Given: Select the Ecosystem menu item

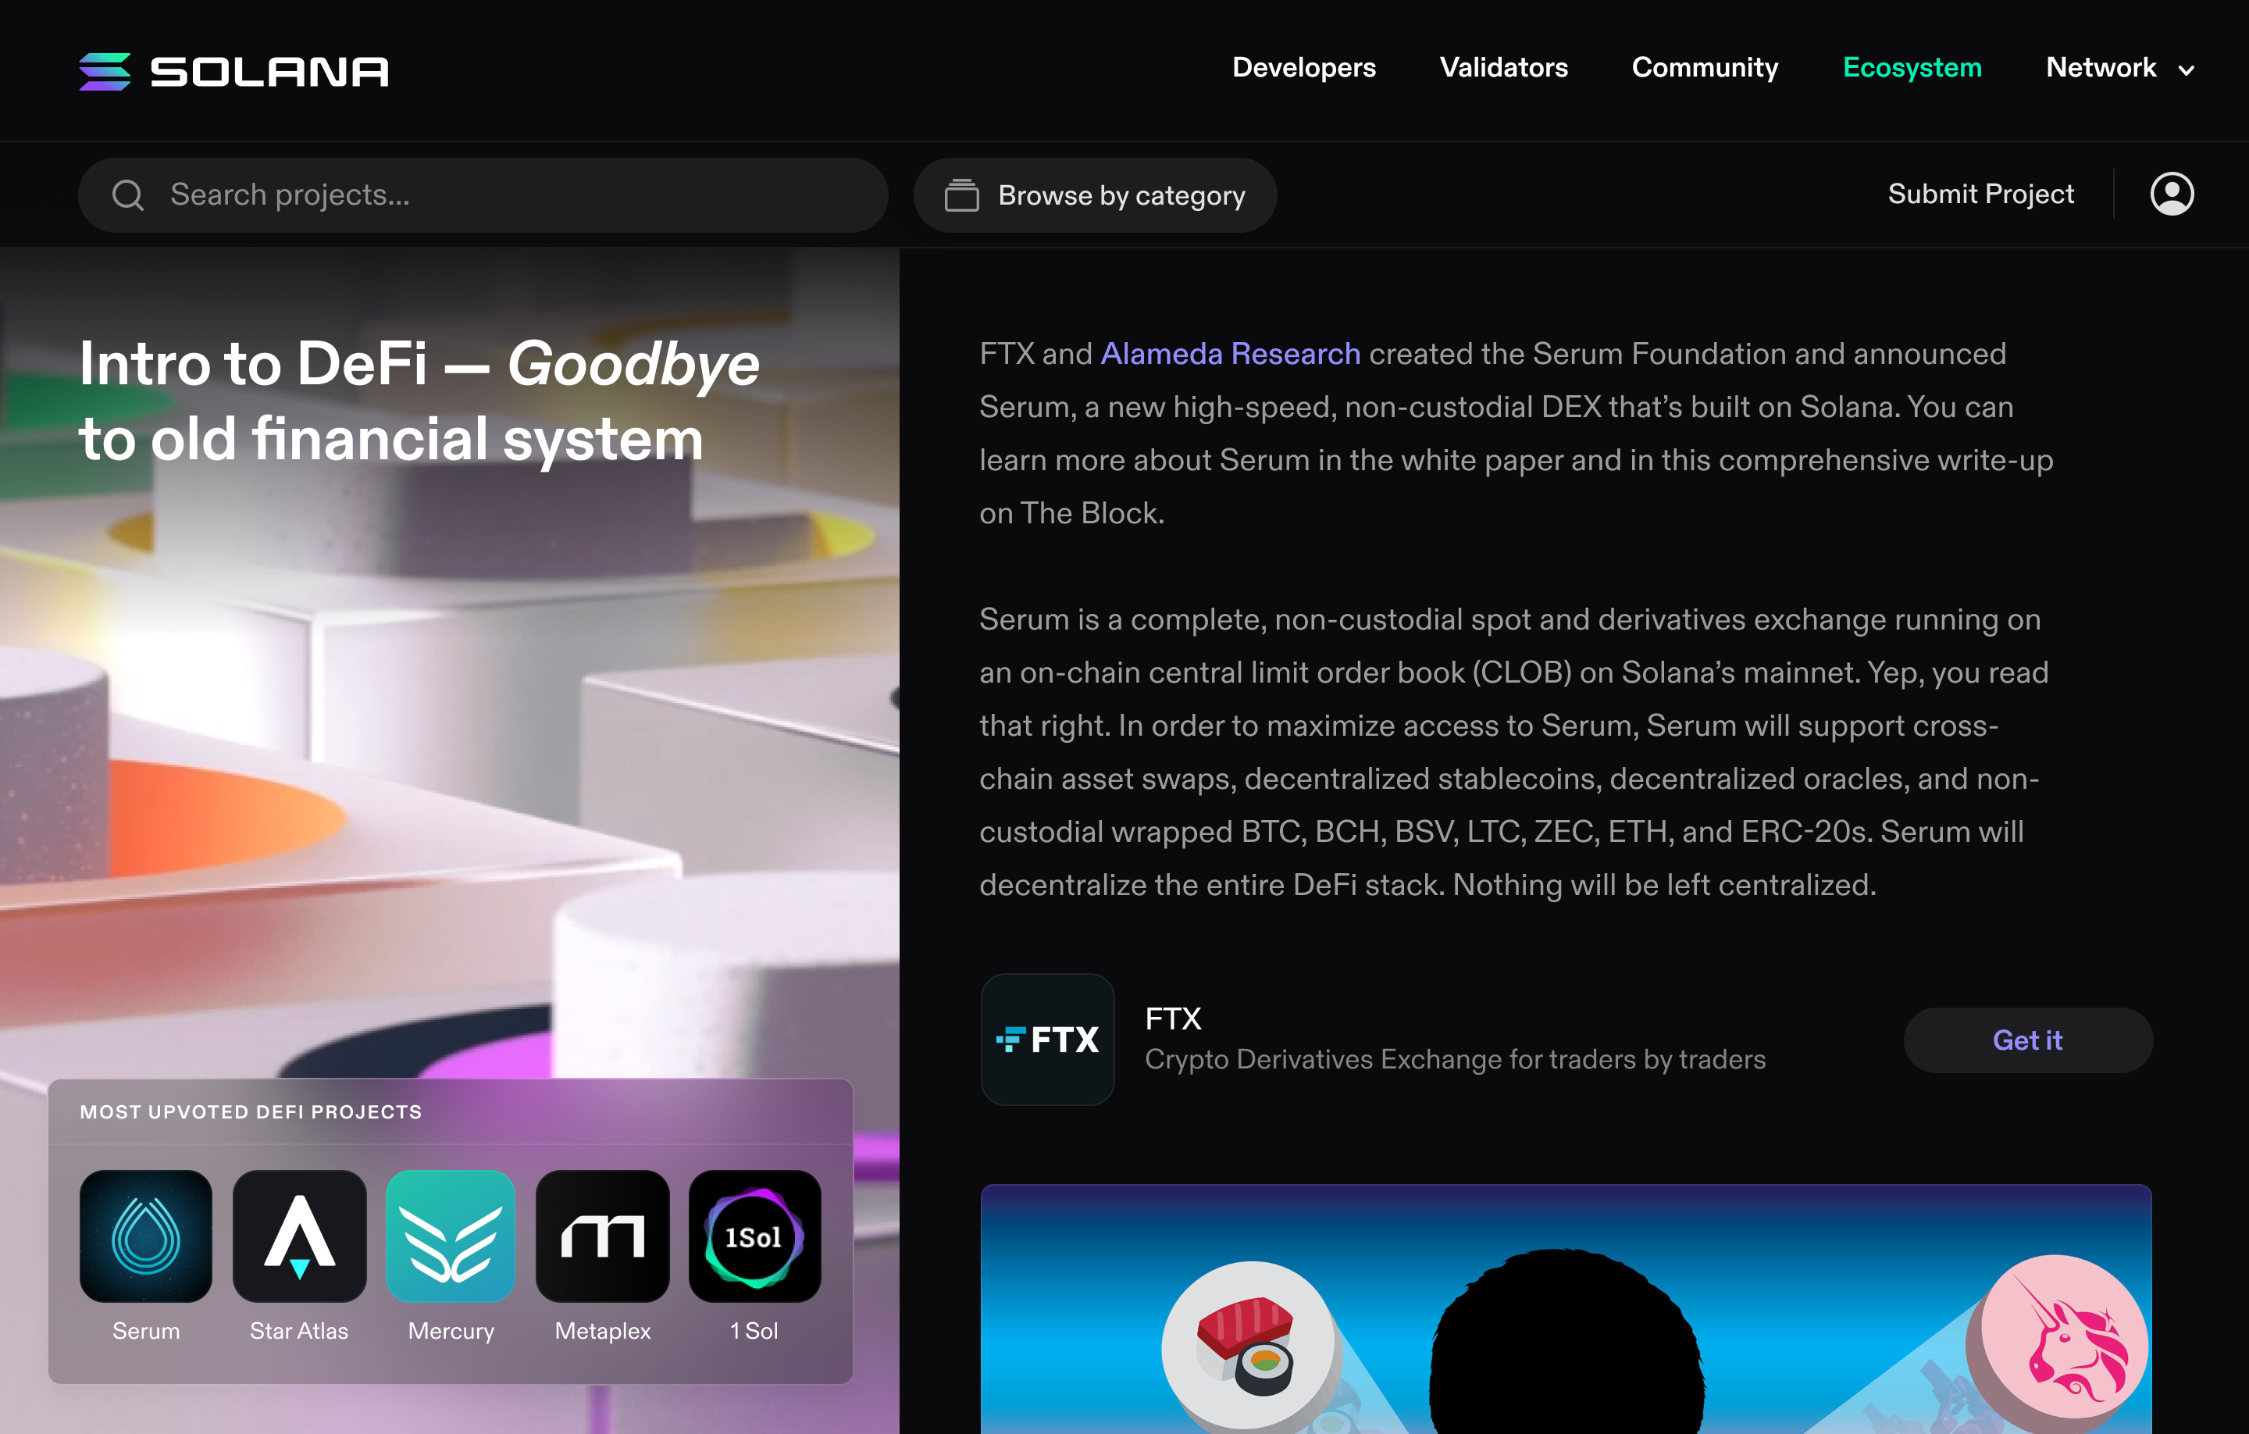Looking at the screenshot, I should (x=1912, y=68).
